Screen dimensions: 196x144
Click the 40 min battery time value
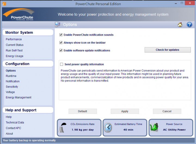(128, 130)
